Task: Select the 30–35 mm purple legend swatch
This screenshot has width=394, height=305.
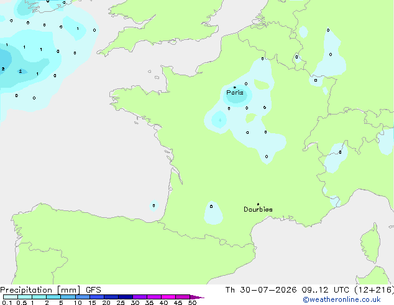Action: pos(140,297)
